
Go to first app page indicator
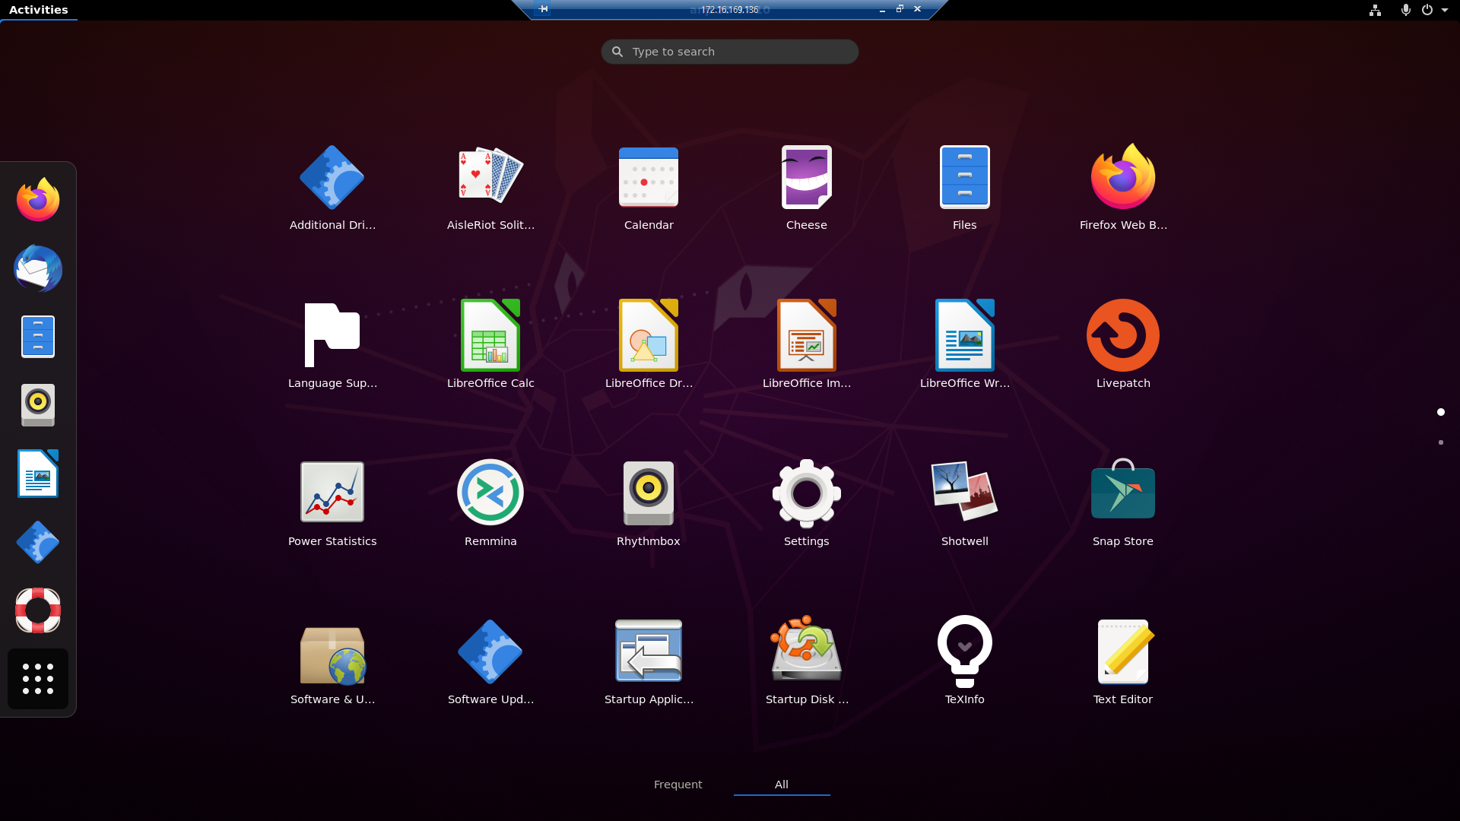point(1440,412)
